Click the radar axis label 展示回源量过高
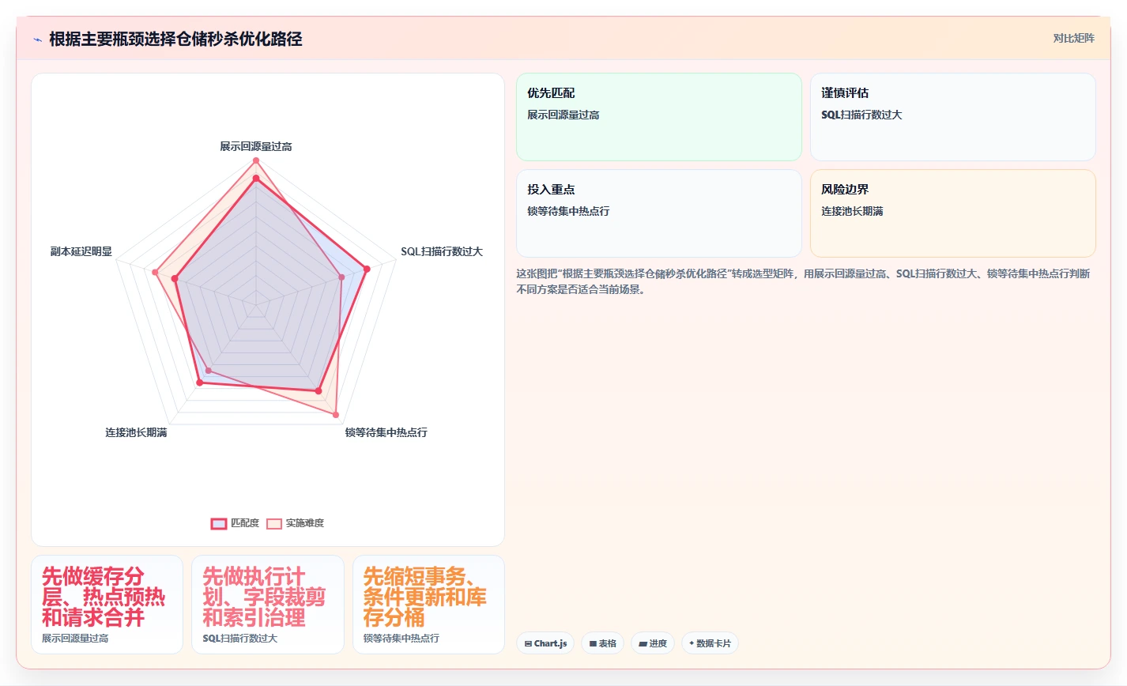The image size is (1127, 686). pos(256,146)
